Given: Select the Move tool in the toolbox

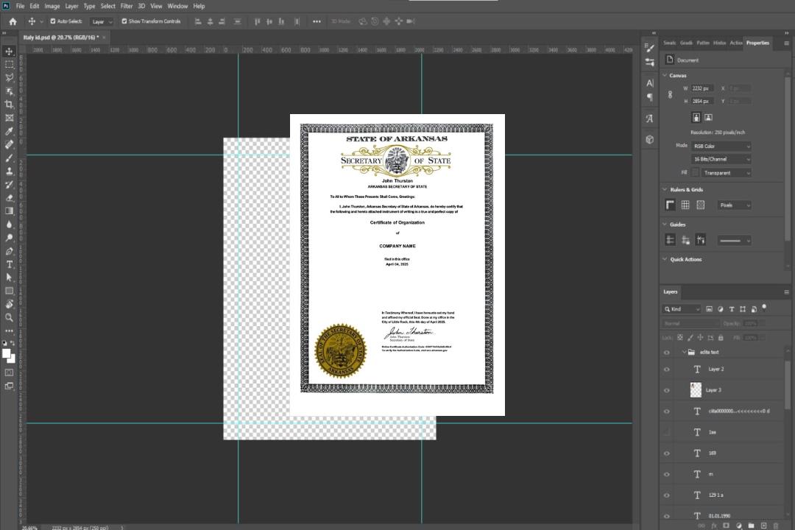Looking at the screenshot, I should (x=9, y=52).
